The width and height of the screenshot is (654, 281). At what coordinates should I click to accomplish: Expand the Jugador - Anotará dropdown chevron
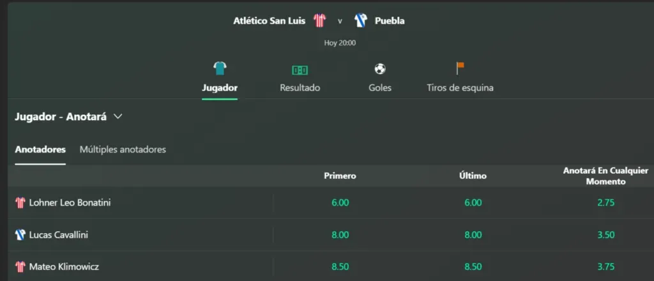(118, 117)
